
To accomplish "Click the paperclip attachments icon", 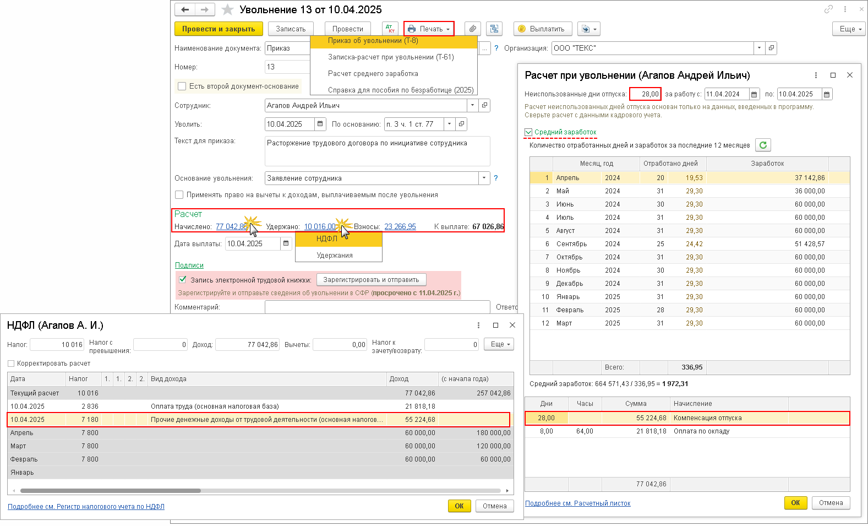I will [x=473, y=29].
